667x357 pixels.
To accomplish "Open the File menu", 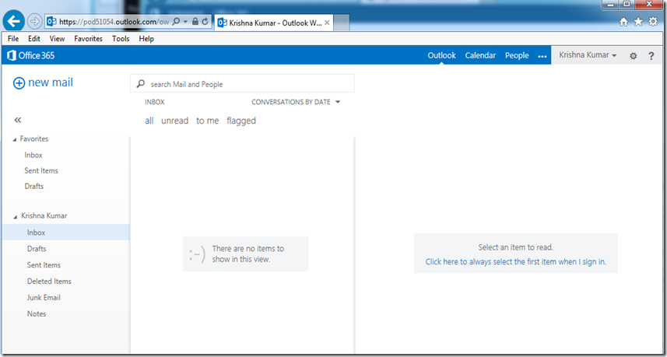I will [13, 39].
